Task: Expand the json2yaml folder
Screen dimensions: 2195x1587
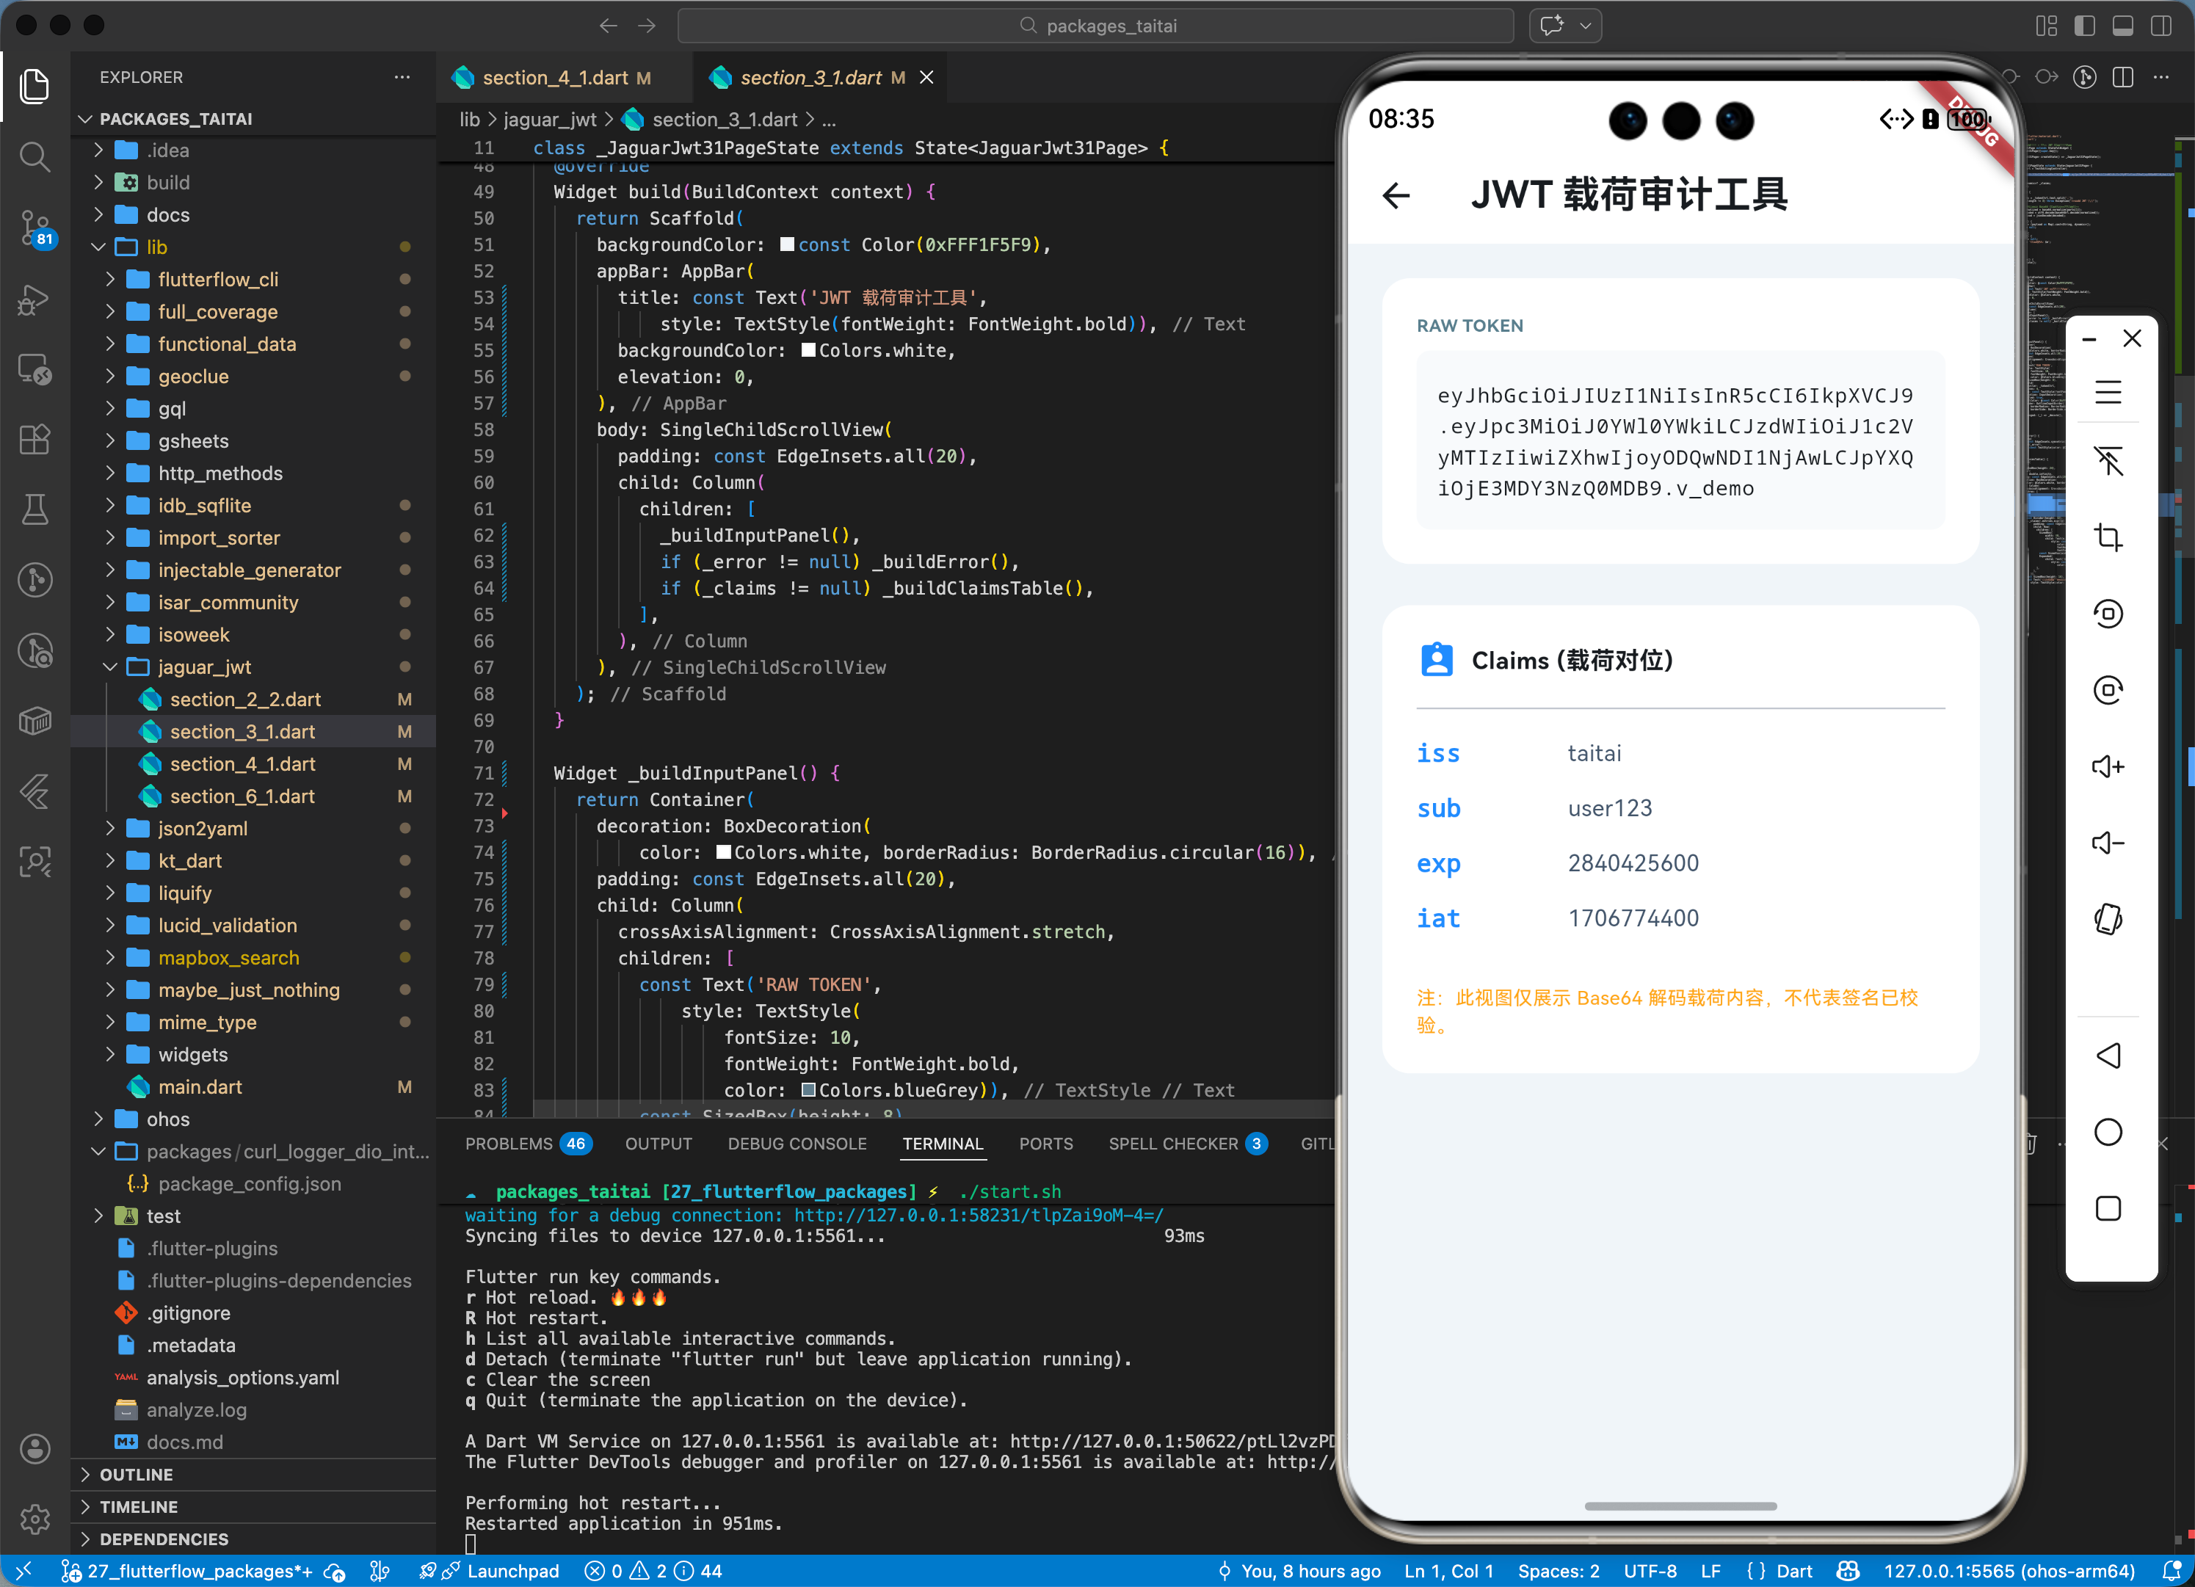Action: click(x=203, y=828)
